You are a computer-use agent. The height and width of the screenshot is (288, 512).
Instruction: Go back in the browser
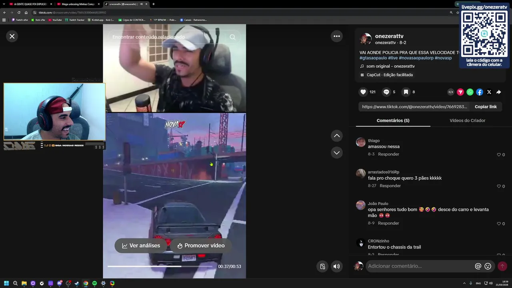click(x=4, y=12)
